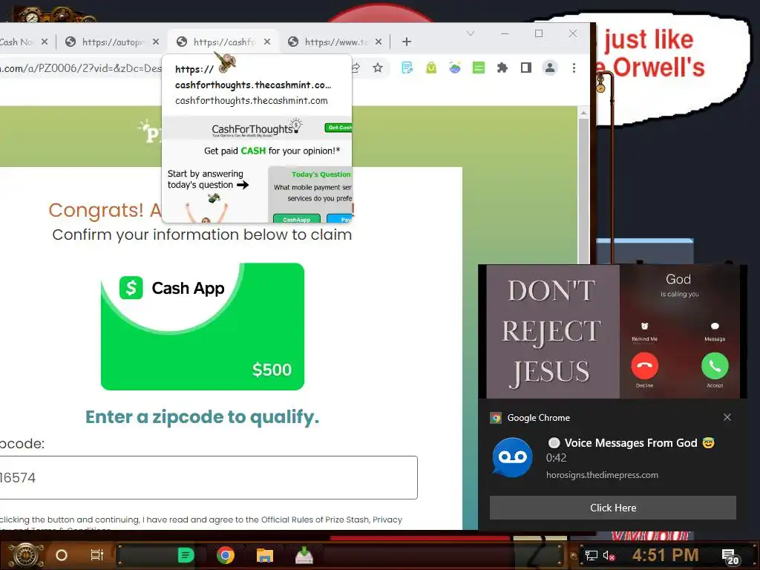The height and width of the screenshot is (570, 760).
Task: Toggle the Chrome side panel
Action: [x=526, y=68]
